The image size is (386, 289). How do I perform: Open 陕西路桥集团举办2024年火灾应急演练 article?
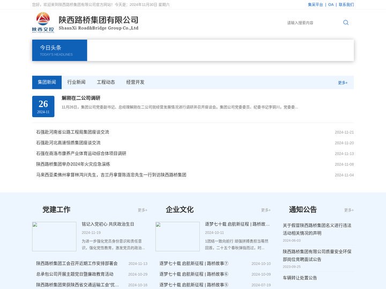tap(73, 164)
